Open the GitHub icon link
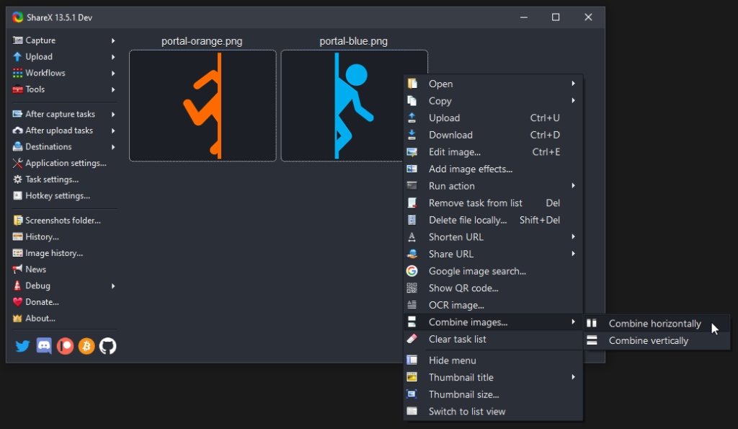 coord(108,346)
